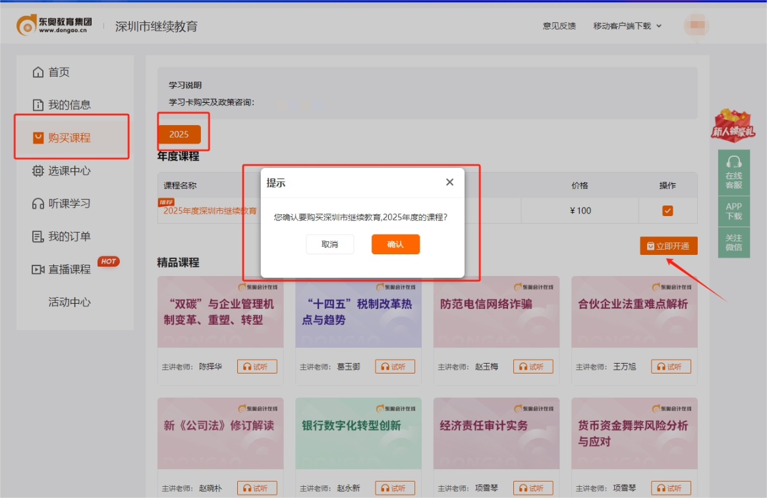Select the headphone icon for 听课学习

[x=38, y=203]
